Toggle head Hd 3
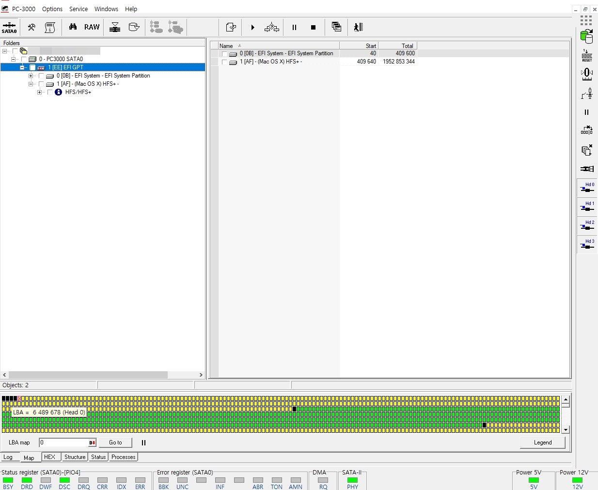 click(587, 244)
